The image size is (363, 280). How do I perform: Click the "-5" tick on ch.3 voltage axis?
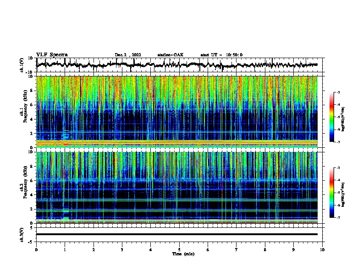click(x=31, y=242)
